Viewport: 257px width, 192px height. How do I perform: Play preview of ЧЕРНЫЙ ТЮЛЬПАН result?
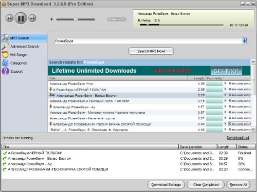[226, 89]
